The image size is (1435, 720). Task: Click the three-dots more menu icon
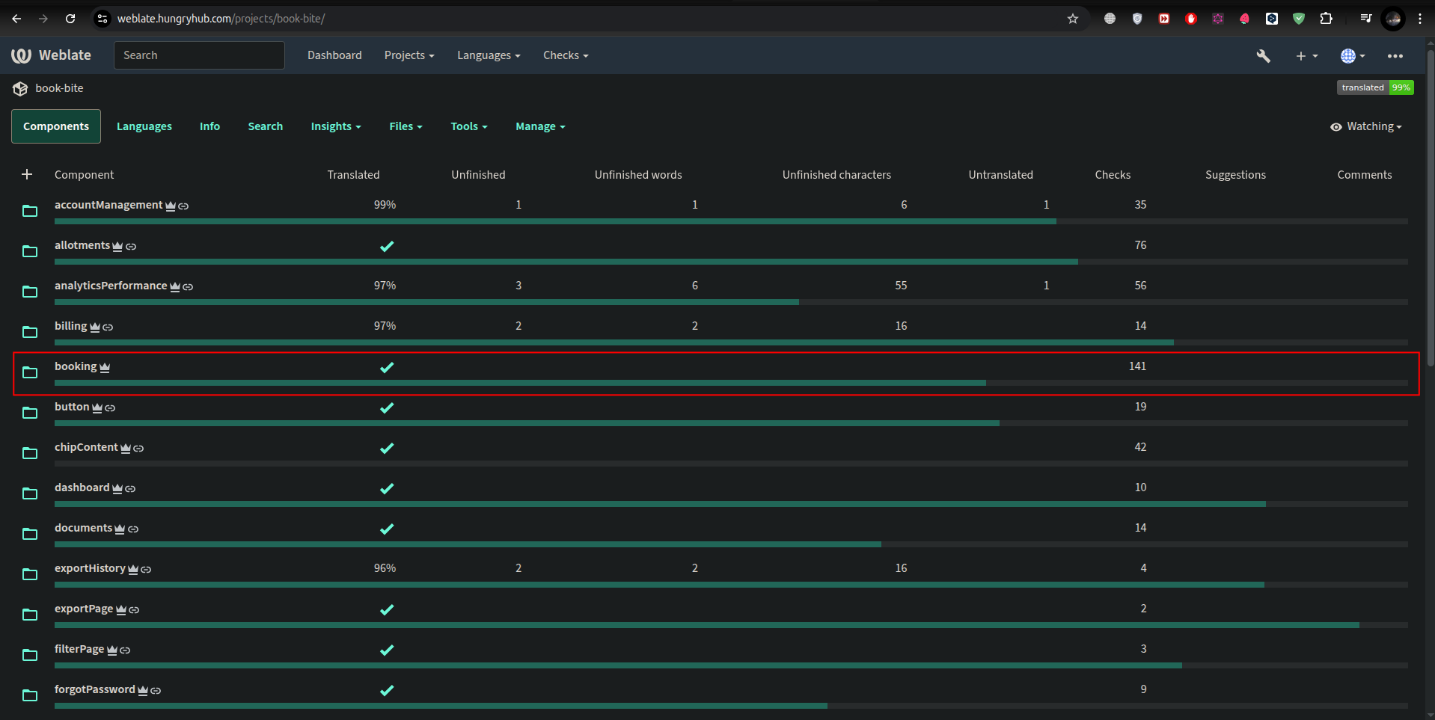pyautogui.click(x=1395, y=56)
